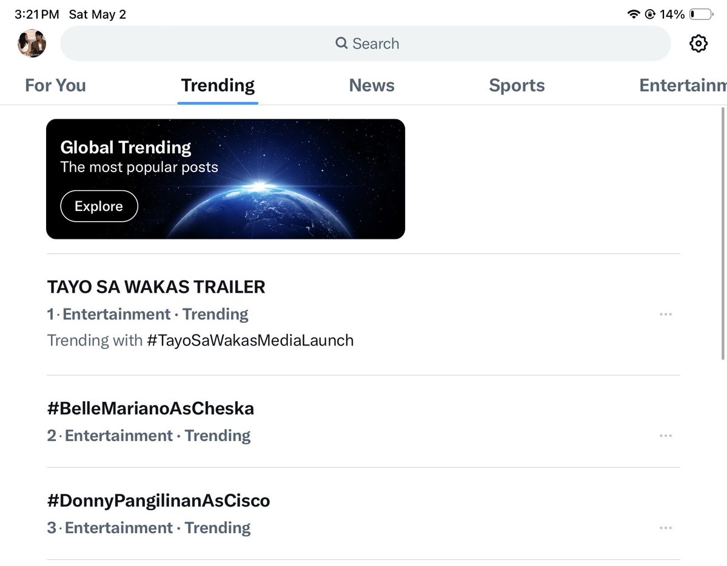Tap "1 · Entertainment · Trending" label
The height and width of the screenshot is (566, 727).
[147, 315]
